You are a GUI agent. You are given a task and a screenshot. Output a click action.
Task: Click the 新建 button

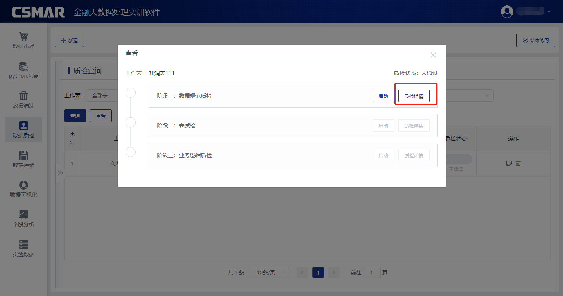click(x=69, y=40)
